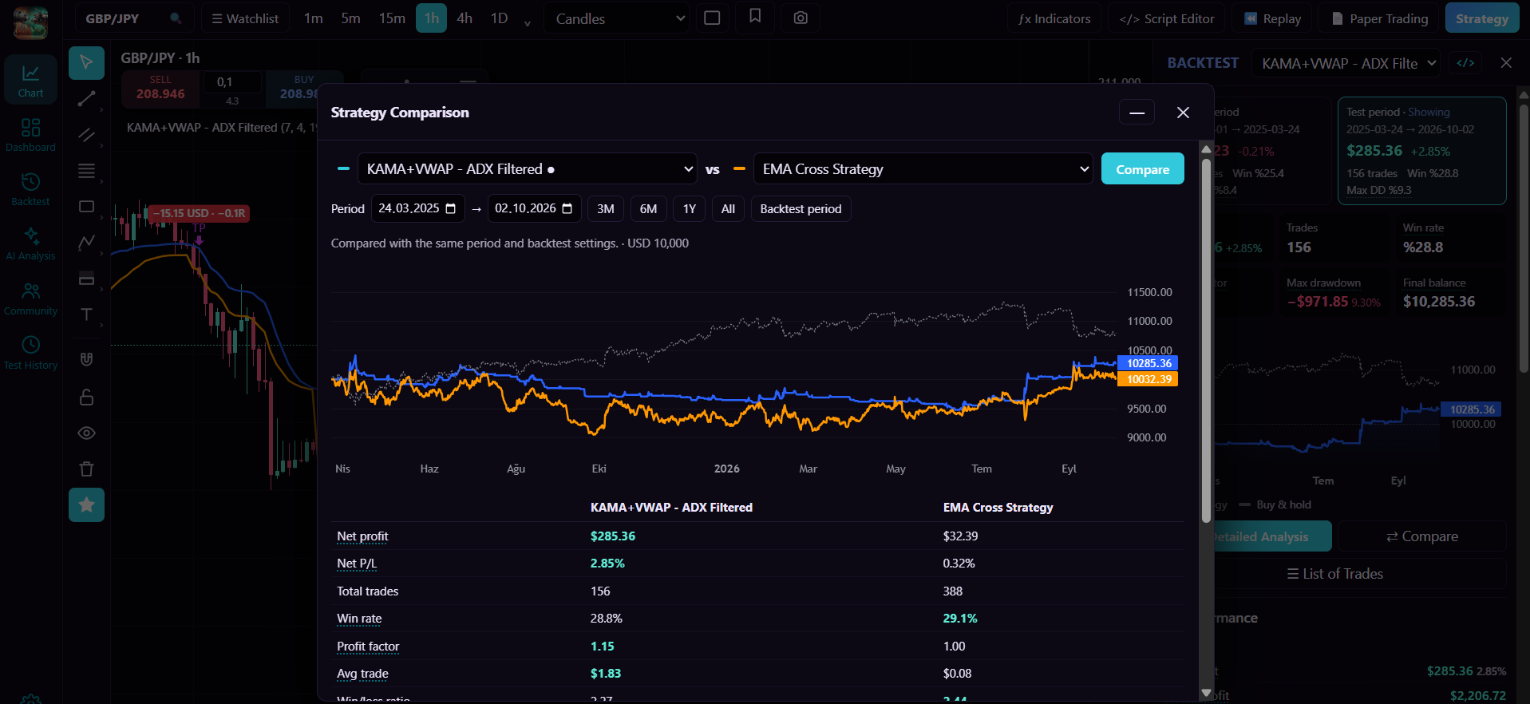This screenshot has height=704, width=1530.
Task: Select the cursor pointer tool
Action: point(86,63)
